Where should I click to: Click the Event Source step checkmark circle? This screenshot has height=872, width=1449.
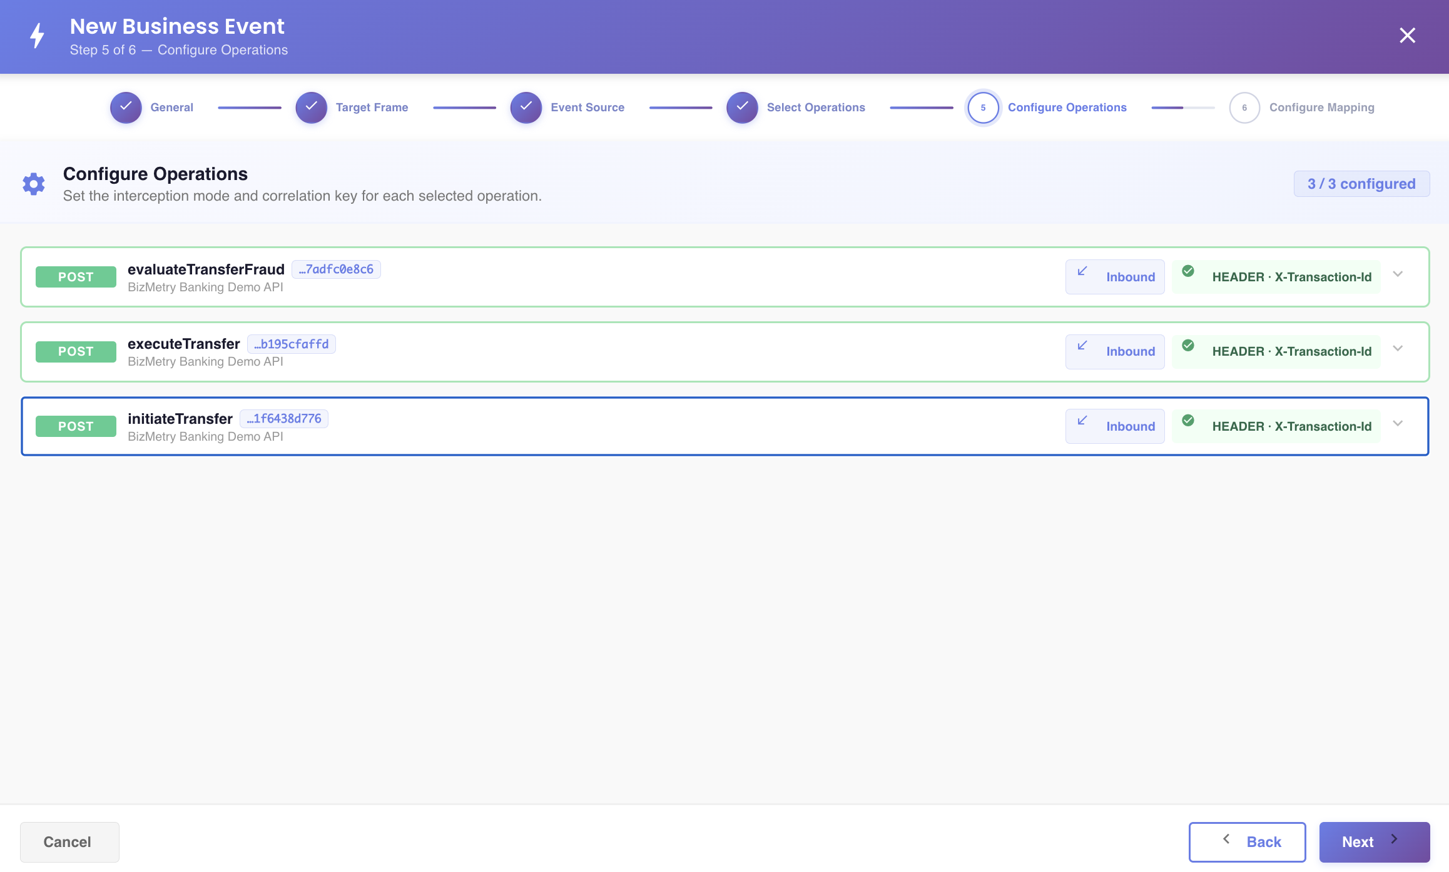(526, 108)
